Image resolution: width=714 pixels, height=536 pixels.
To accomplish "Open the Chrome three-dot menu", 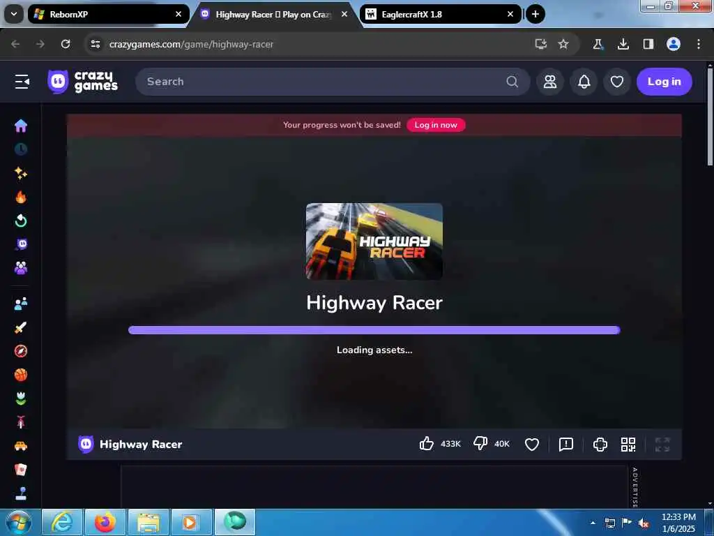I will click(x=699, y=44).
